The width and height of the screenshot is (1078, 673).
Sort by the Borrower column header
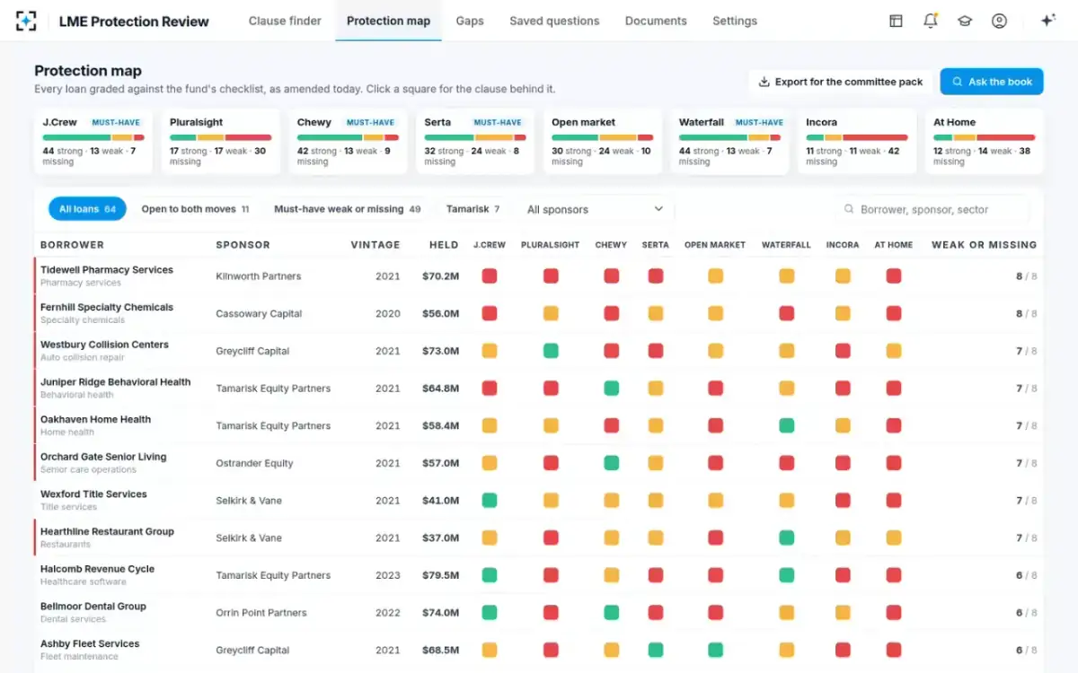(x=72, y=245)
